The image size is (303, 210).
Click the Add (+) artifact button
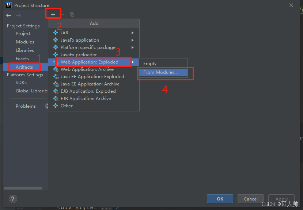pos(53,15)
